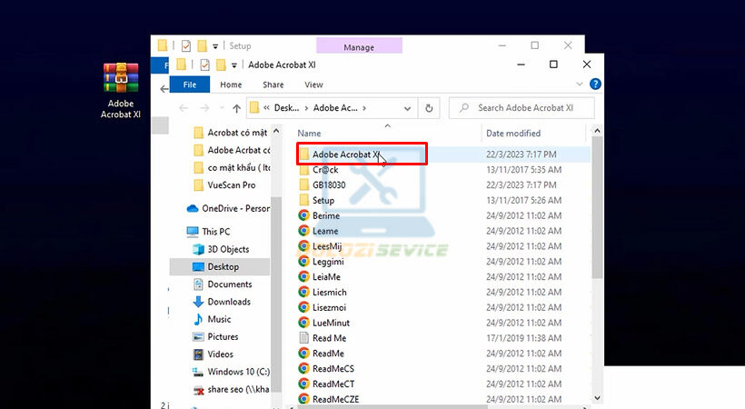Screen dimensions: 745x409
Task: Select the LeesMij file
Action: click(x=326, y=246)
